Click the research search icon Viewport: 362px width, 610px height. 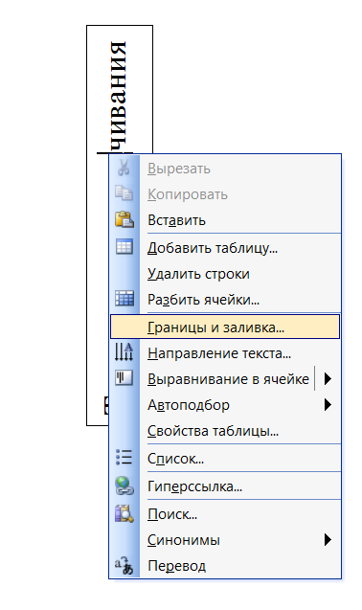(x=124, y=513)
